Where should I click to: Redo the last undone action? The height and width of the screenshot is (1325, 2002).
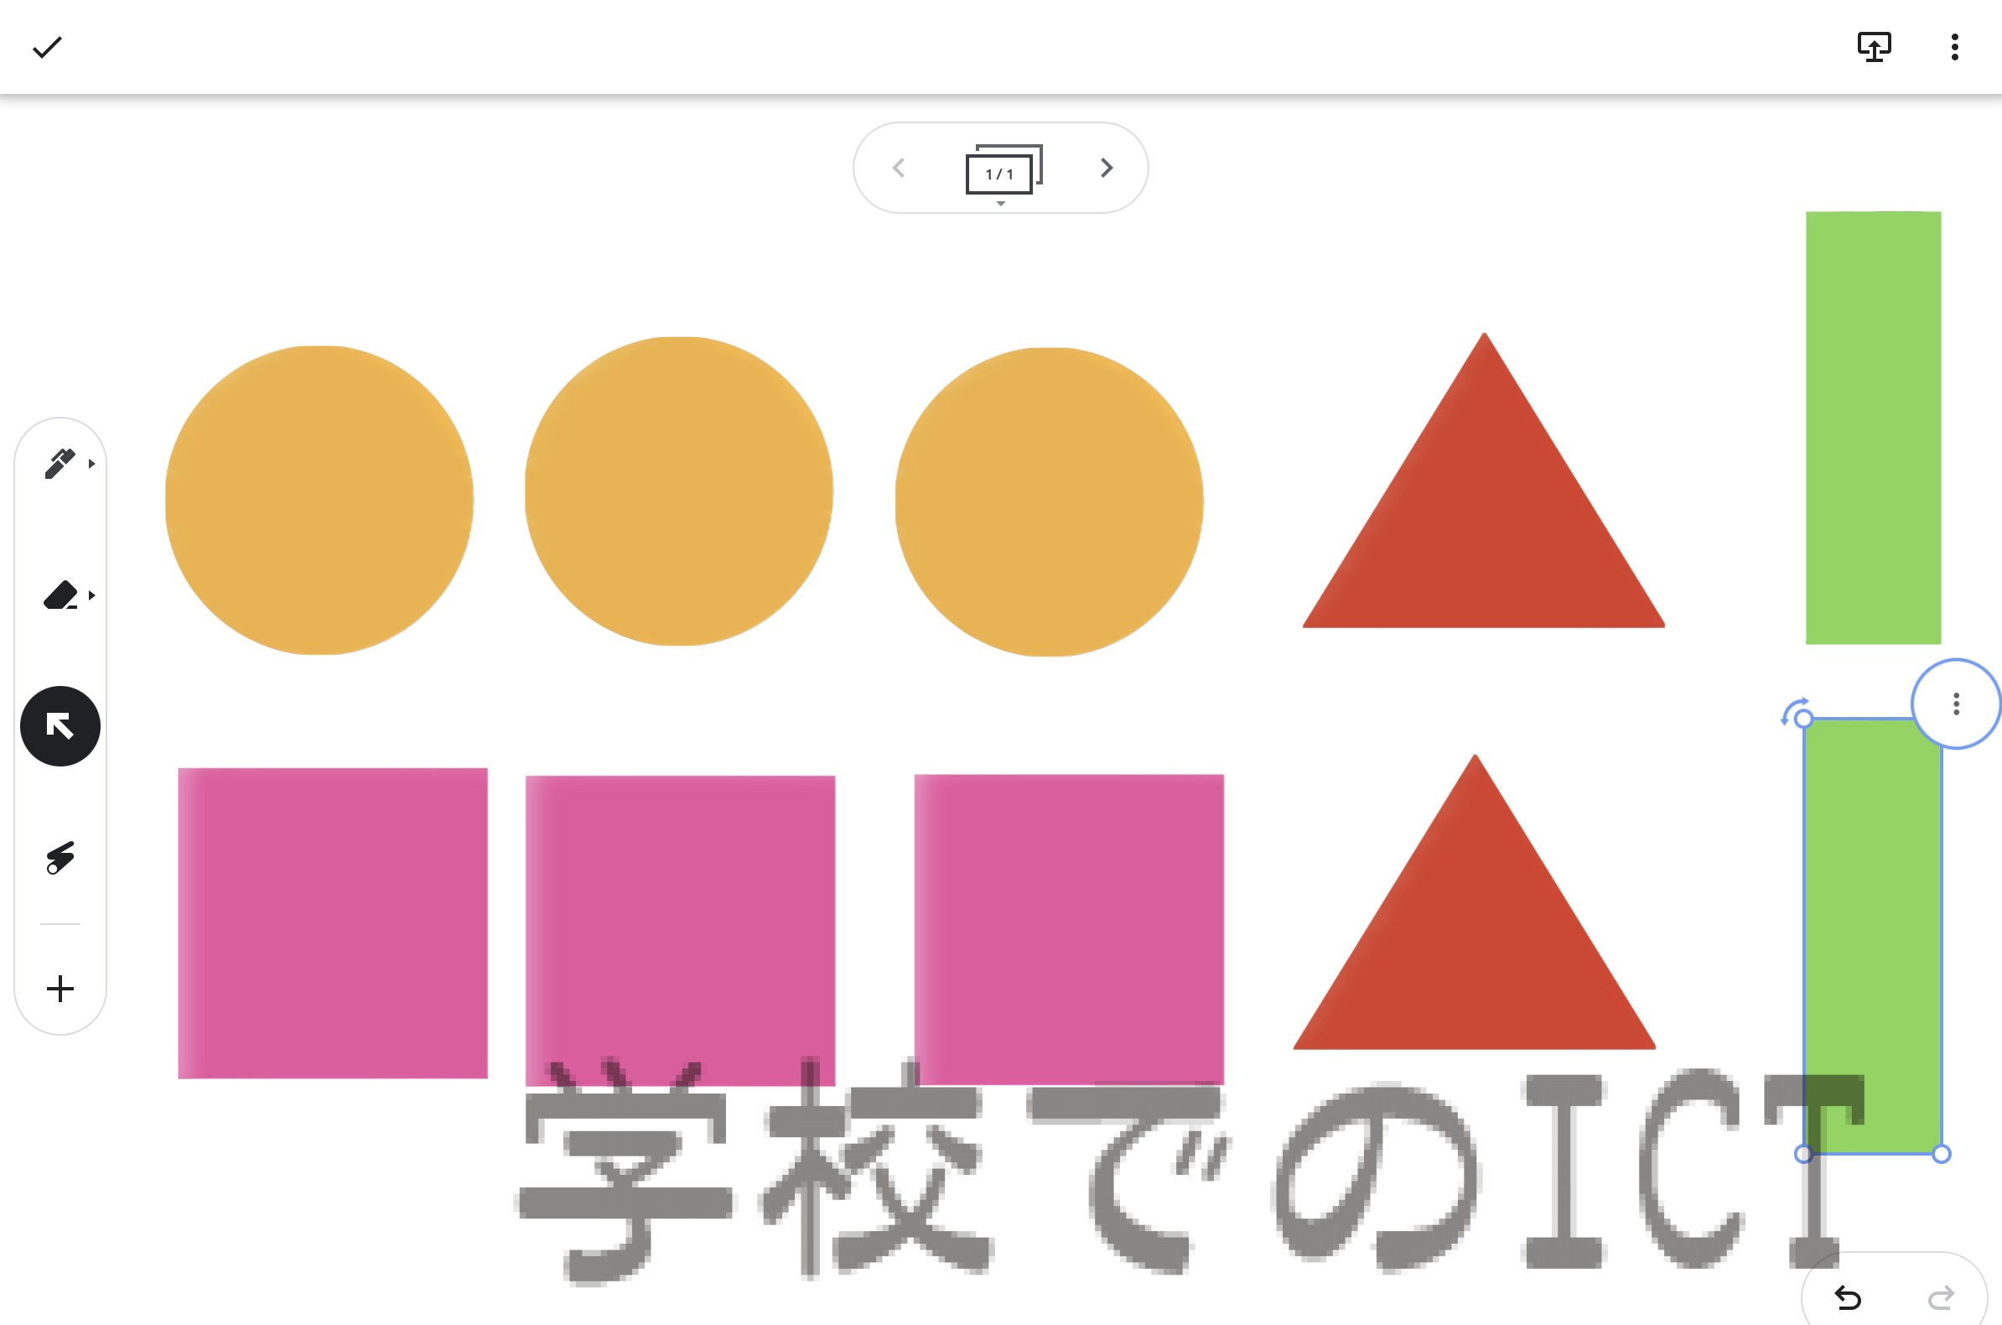[x=1941, y=1297]
